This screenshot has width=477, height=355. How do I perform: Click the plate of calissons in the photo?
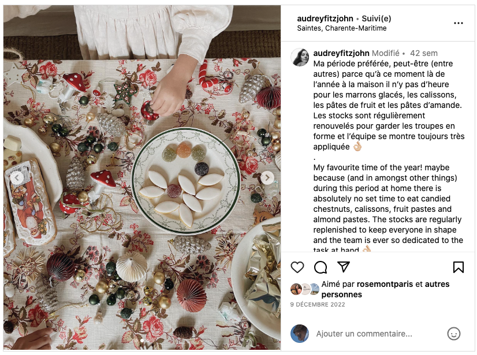click(x=186, y=181)
